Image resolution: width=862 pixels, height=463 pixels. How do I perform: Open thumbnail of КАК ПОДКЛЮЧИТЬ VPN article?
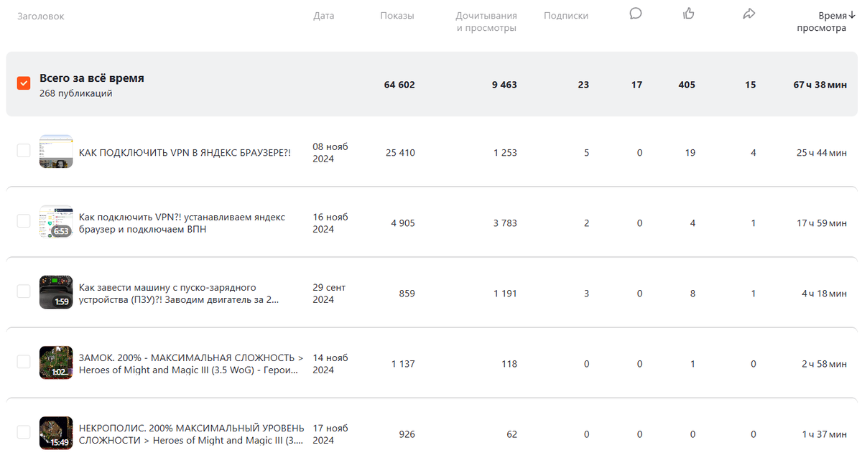click(56, 151)
